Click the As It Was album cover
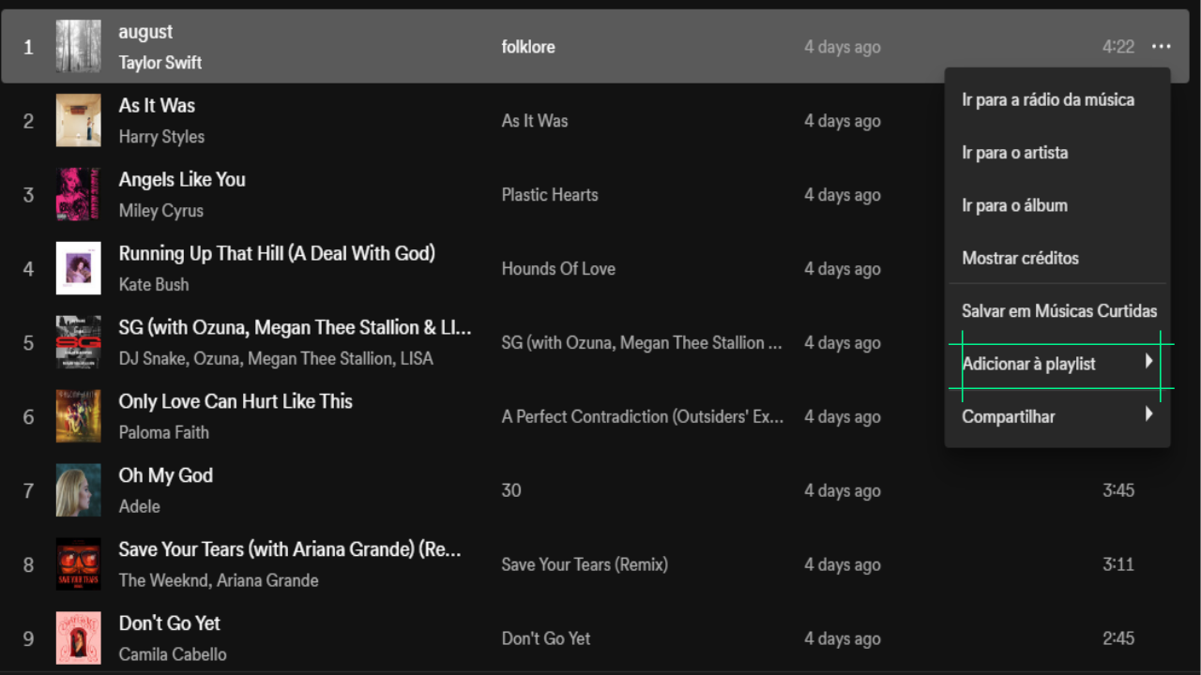Screen dimensions: 1201x675 [x=78, y=120]
